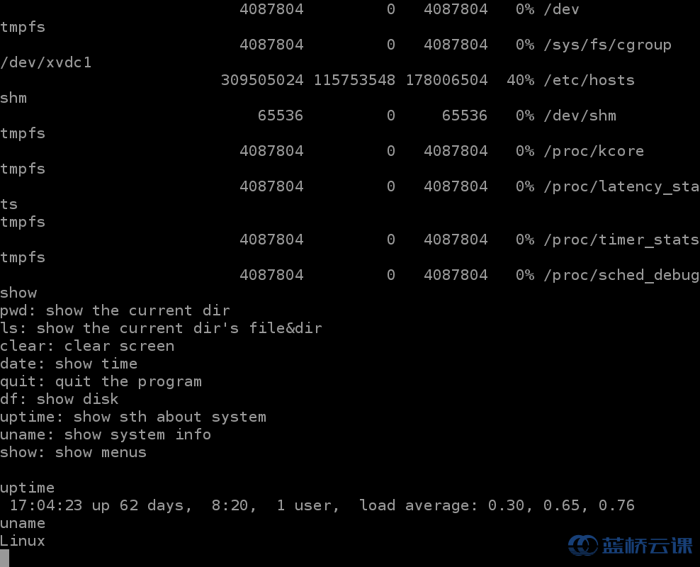This screenshot has height=567, width=700.
Task: Click the load average output text
Action: click(x=497, y=505)
